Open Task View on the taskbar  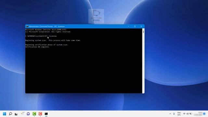tap(16, 114)
